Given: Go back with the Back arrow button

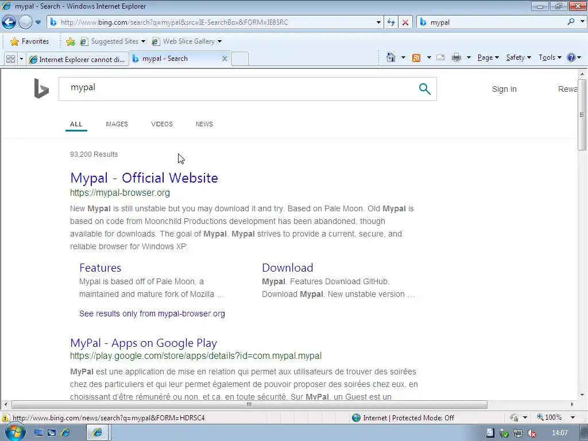Looking at the screenshot, I should 9,22.
